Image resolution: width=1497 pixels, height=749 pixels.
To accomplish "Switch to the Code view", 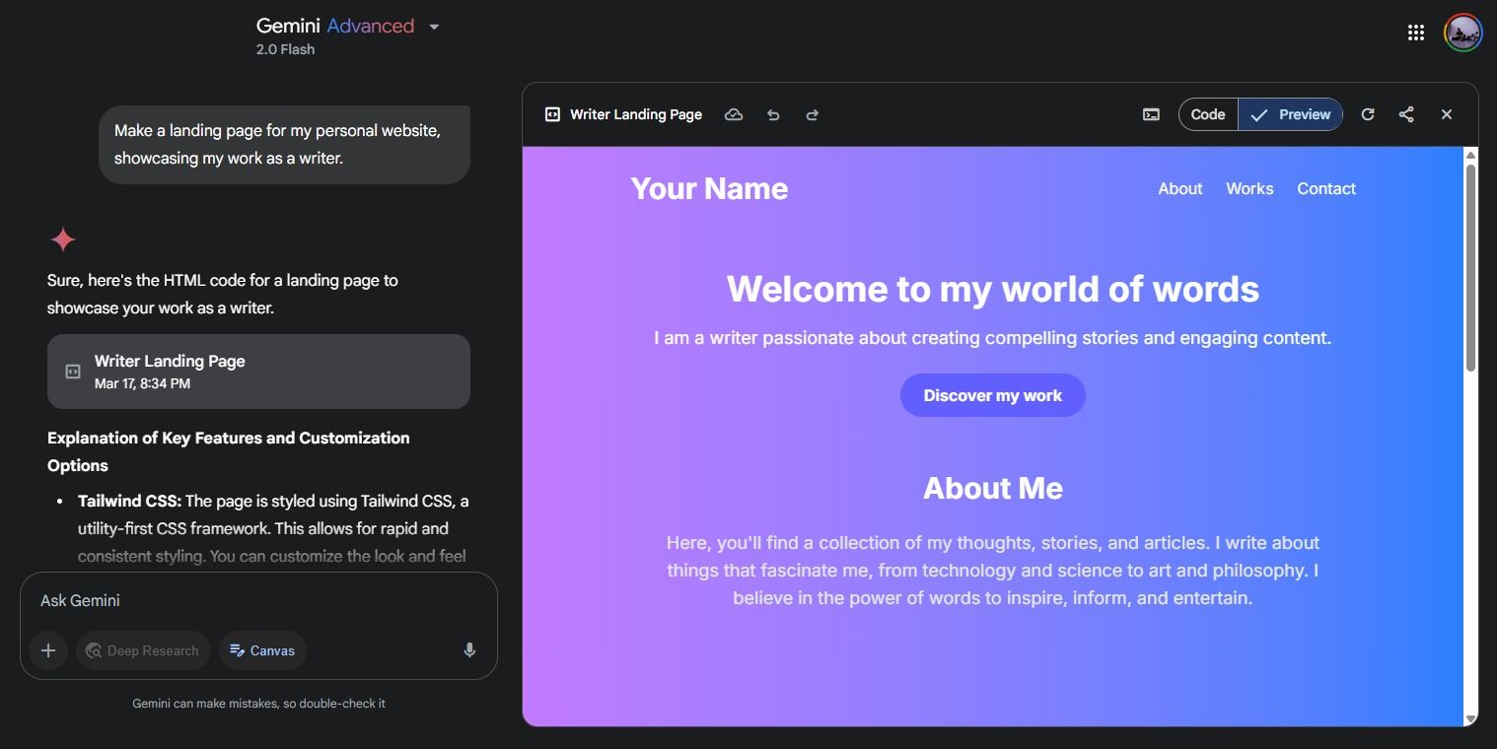I will 1208,115.
